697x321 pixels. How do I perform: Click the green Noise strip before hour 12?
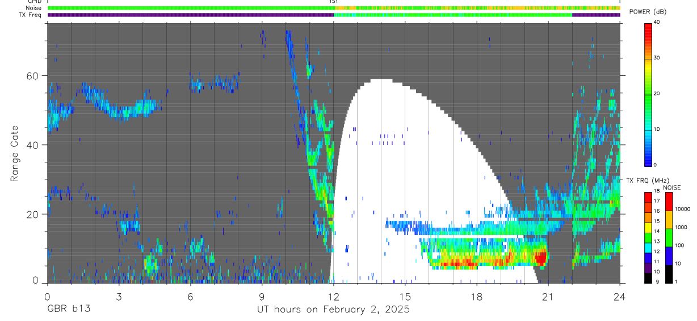[191, 8]
